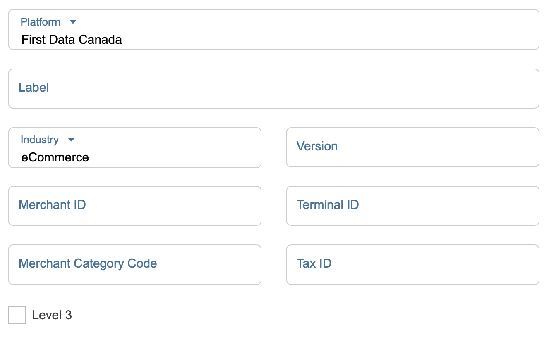
Task: Click the Platform dropdown arrow icon
Action: point(73,22)
